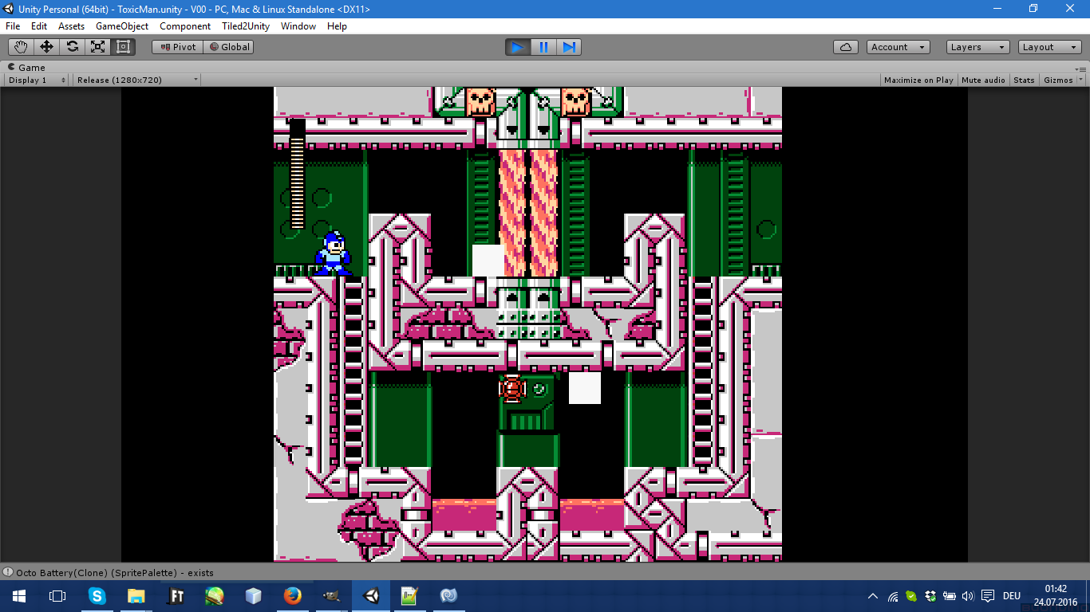This screenshot has height=612, width=1090.
Task: Select the Hand tool in toolbar
Action: point(21,47)
